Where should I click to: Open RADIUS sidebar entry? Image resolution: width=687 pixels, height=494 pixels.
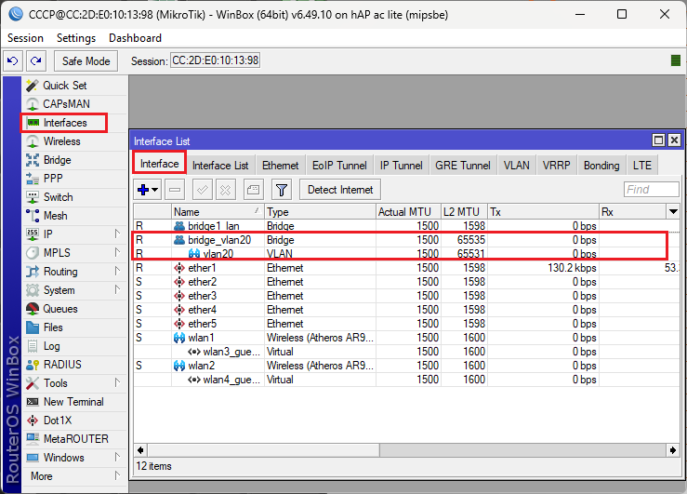[62, 365]
